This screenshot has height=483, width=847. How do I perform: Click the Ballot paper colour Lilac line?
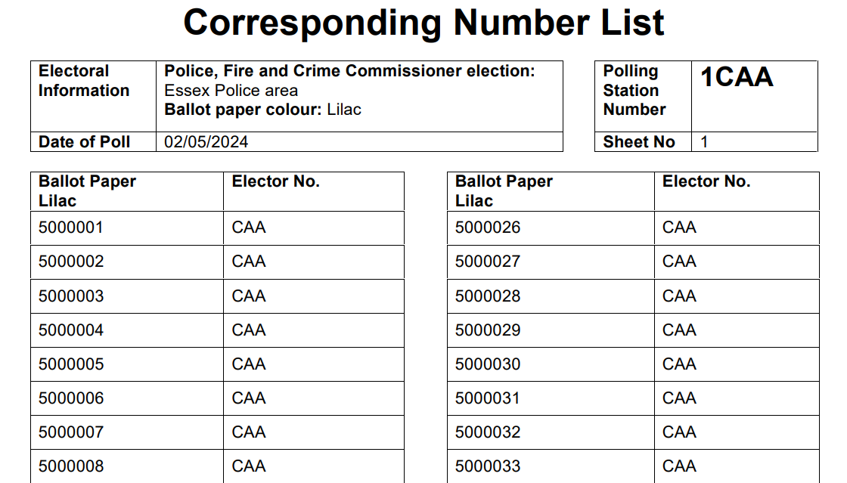(x=263, y=110)
